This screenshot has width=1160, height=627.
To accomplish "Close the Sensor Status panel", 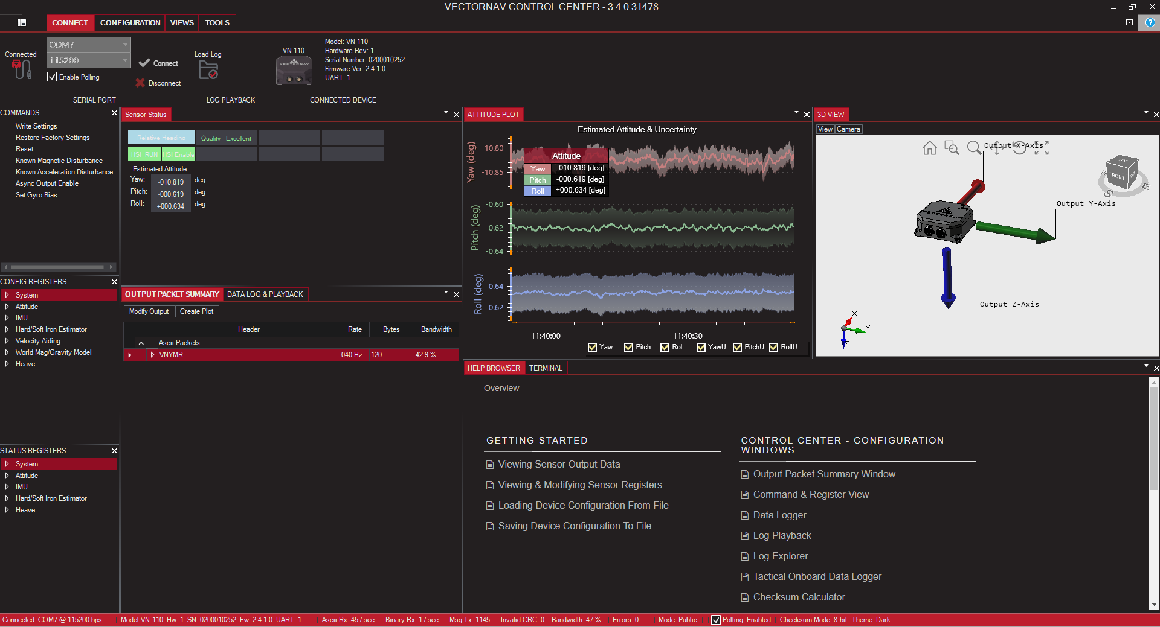I will point(456,115).
